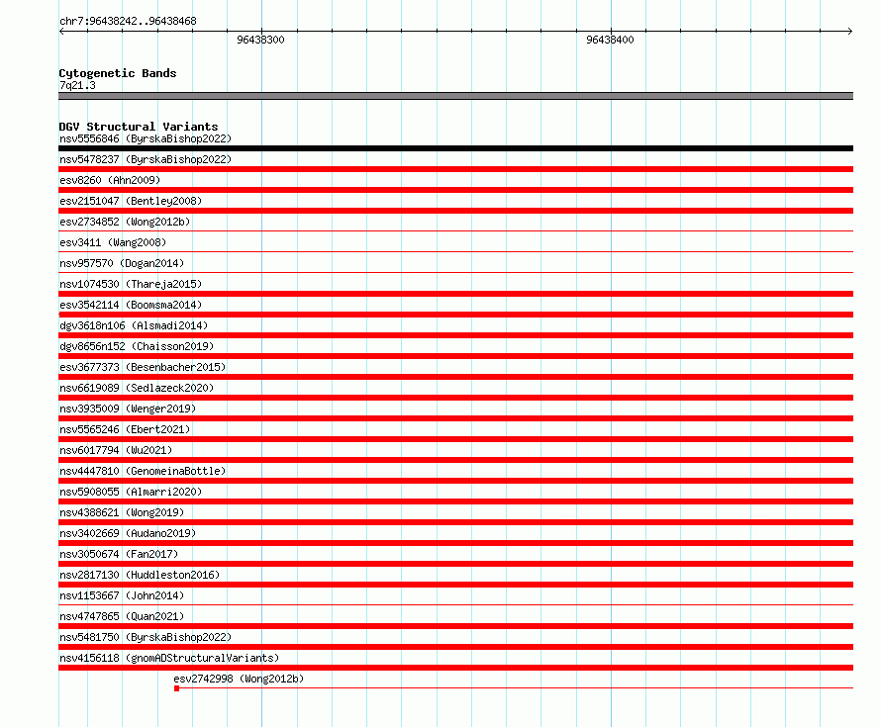Open variant nsv4388621 (Wong2019)

pyautogui.click(x=122, y=512)
